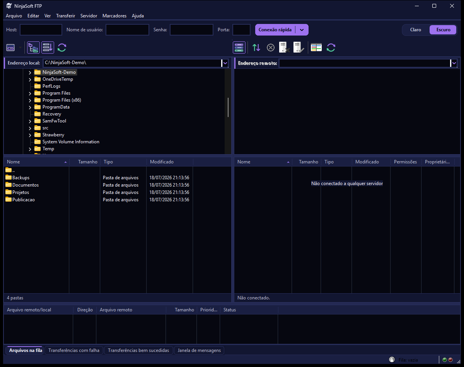This screenshot has width=464, height=367.
Task: Click the Backups folder icon in file list
Action: (9, 177)
